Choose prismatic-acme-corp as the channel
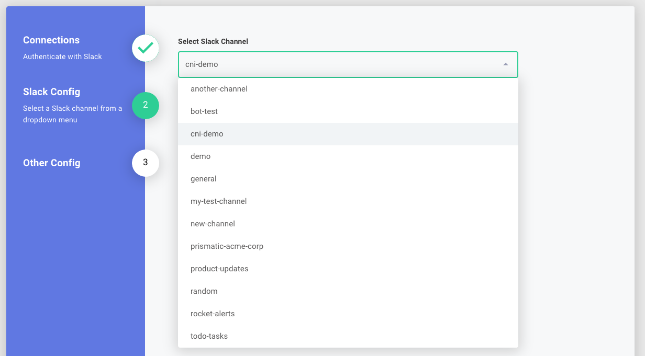The width and height of the screenshot is (645, 356). 227,246
